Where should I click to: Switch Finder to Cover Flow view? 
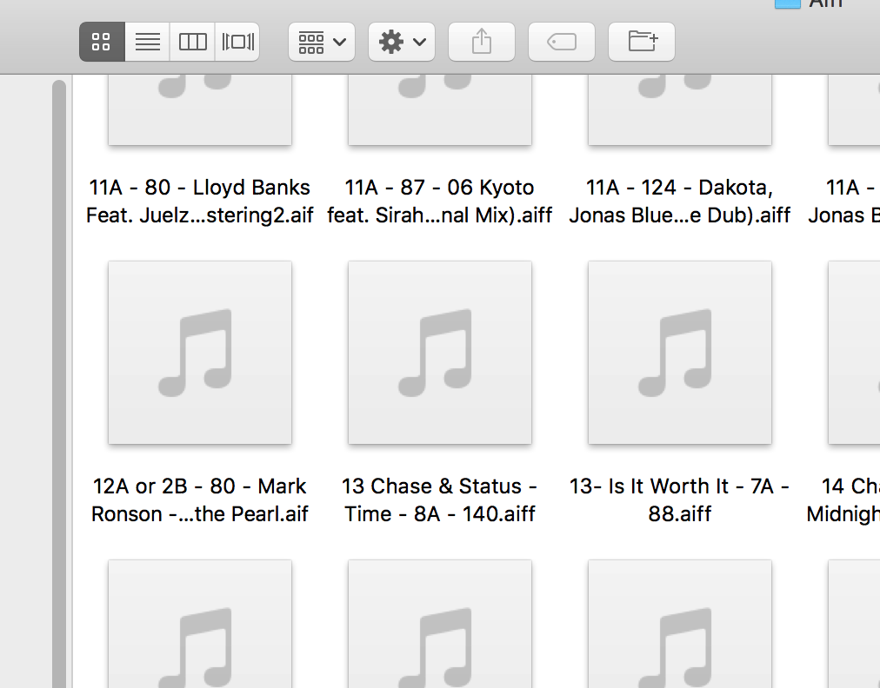point(237,42)
